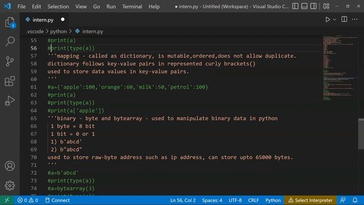Open the Run and Debug view icon
The width and height of the screenshot is (364, 205).
10,101
